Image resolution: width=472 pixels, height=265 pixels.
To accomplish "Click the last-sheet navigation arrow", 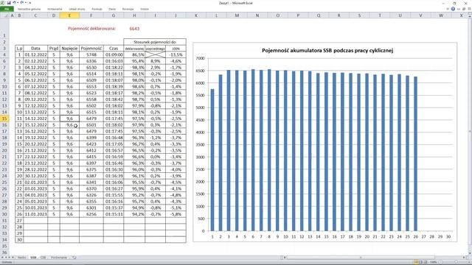I will pos(13,258).
